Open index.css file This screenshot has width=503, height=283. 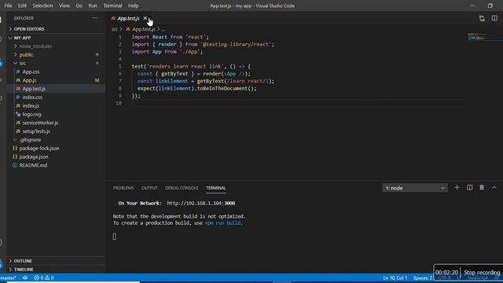pos(32,97)
